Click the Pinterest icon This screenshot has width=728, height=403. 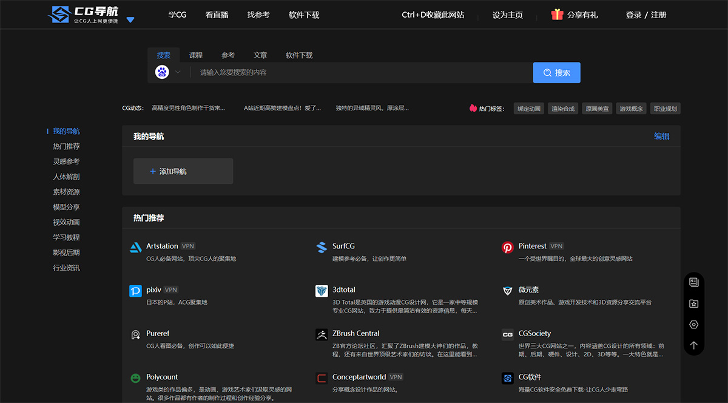click(507, 246)
